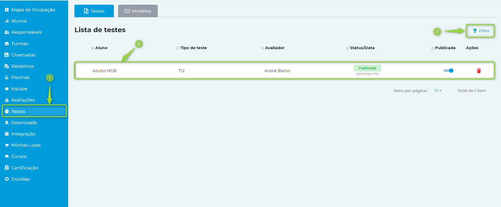Click the team icon beside Equipe
This screenshot has width=501, height=207.
coord(7,89)
